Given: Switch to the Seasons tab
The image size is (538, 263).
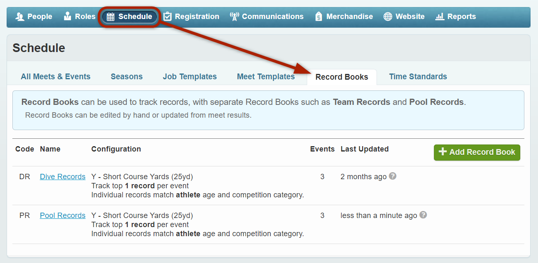Looking at the screenshot, I should (x=127, y=77).
